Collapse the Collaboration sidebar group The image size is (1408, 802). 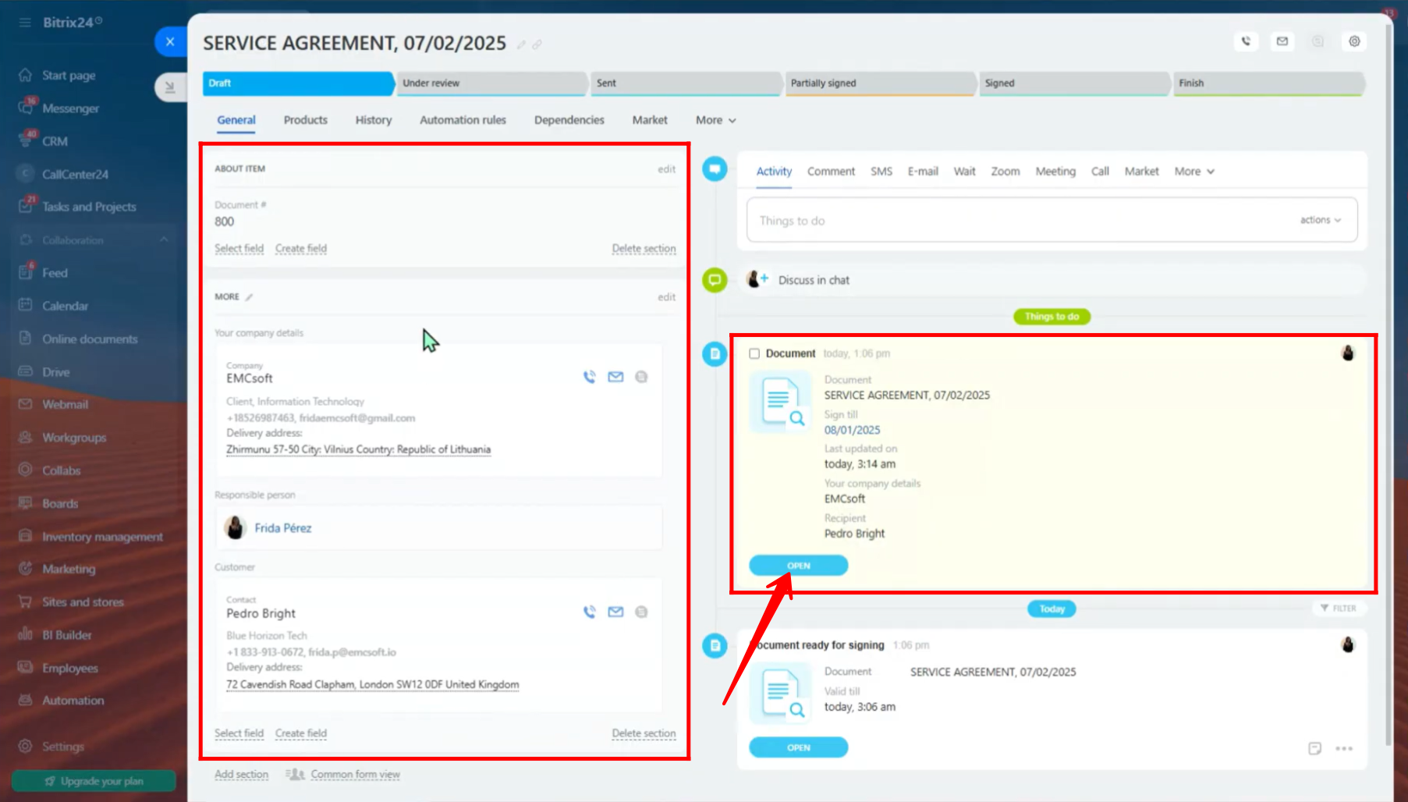click(164, 240)
